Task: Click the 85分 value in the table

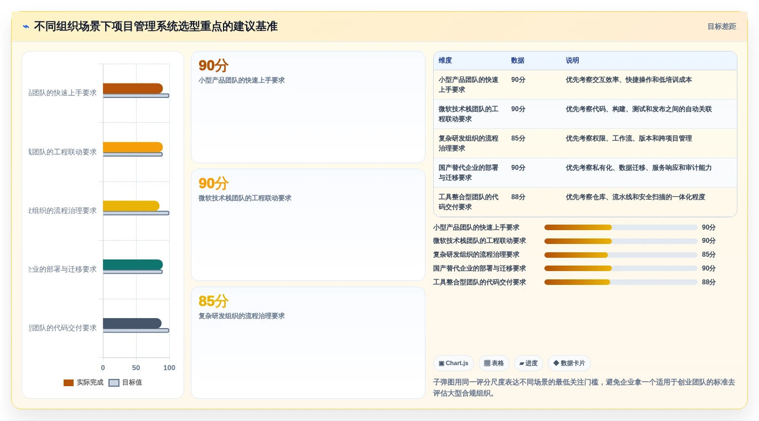Action: tap(518, 138)
